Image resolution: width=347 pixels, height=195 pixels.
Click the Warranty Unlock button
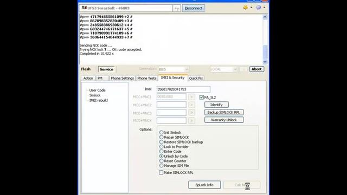pos(224,120)
